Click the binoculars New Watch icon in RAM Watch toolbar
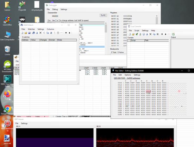Viewport: 194px width, 147px height. (x=33, y=33)
